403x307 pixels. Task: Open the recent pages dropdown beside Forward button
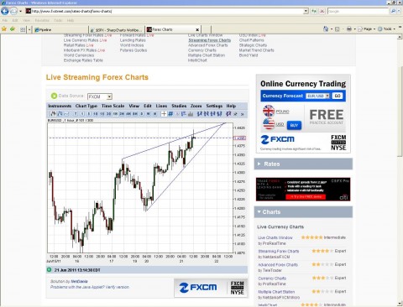pyautogui.click(x=20, y=12)
